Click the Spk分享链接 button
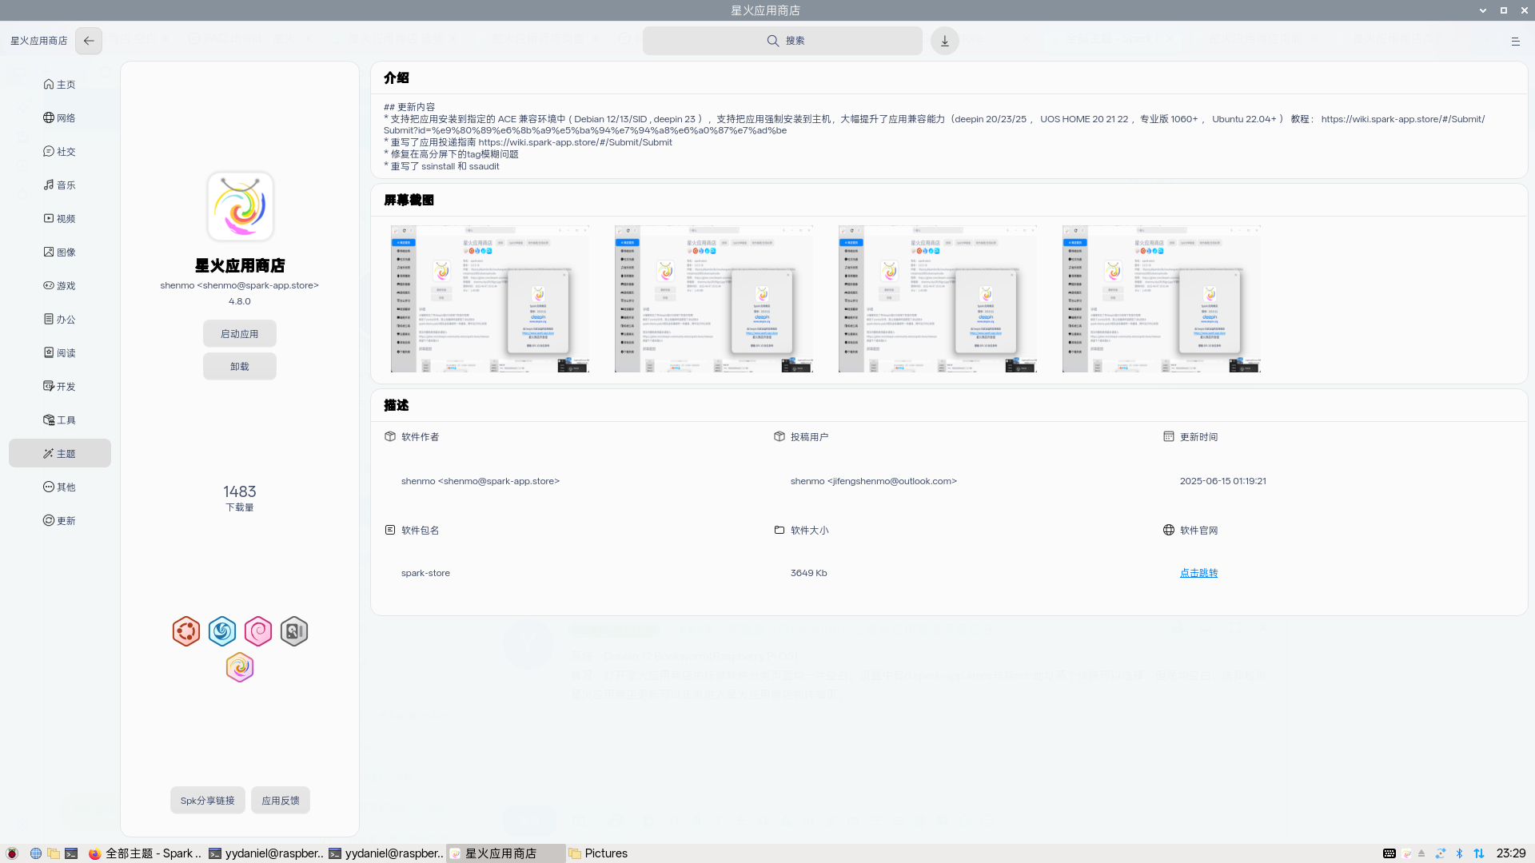Screen dimensions: 1535x863 click(208, 801)
